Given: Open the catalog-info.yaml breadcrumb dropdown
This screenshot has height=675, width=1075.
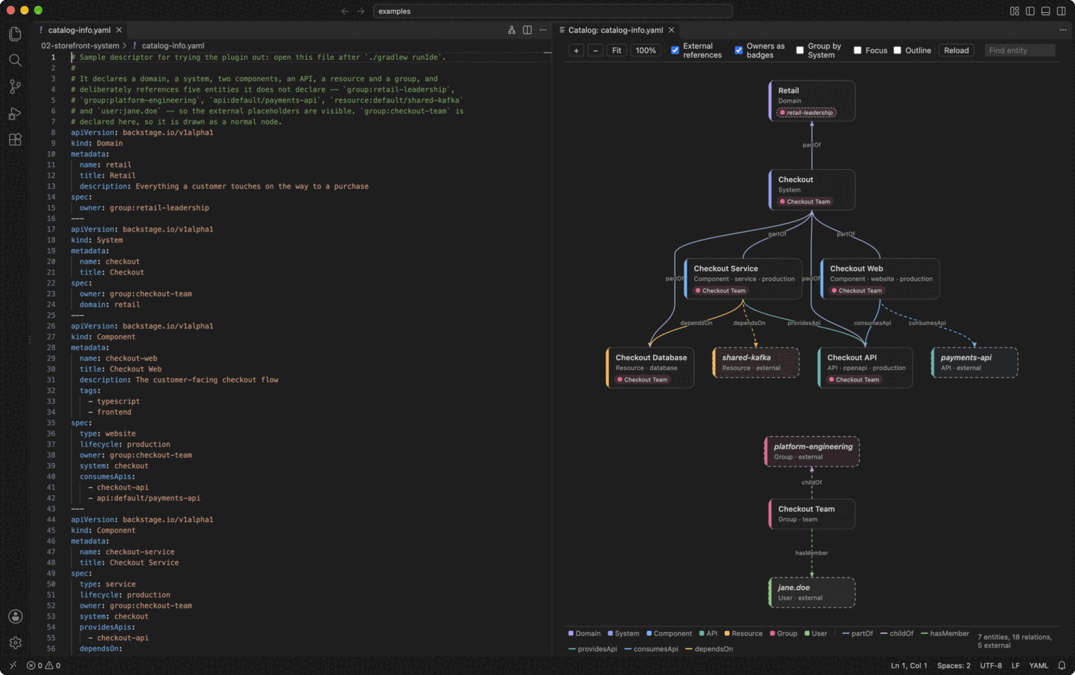Looking at the screenshot, I should (x=173, y=46).
